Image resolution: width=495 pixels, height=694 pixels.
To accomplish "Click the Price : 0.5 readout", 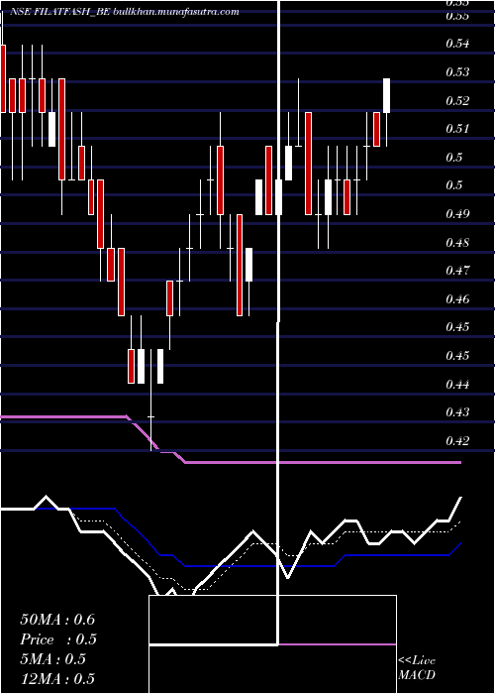I will pyautogui.click(x=58, y=639).
